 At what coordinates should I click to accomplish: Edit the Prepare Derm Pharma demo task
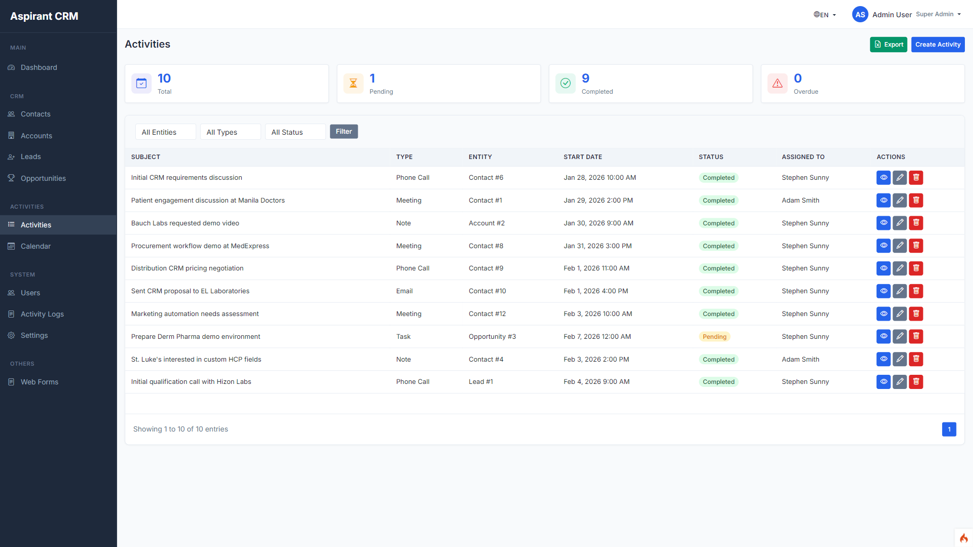pyautogui.click(x=900, y=336)
